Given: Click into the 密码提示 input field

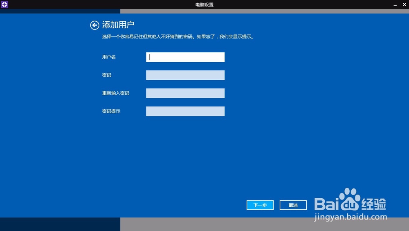Looking at the screenshot, I should 185,111.
